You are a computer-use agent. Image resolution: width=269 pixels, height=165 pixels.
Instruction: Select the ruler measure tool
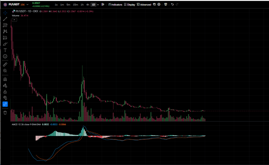pyautogui.click(x=5, y=64)
